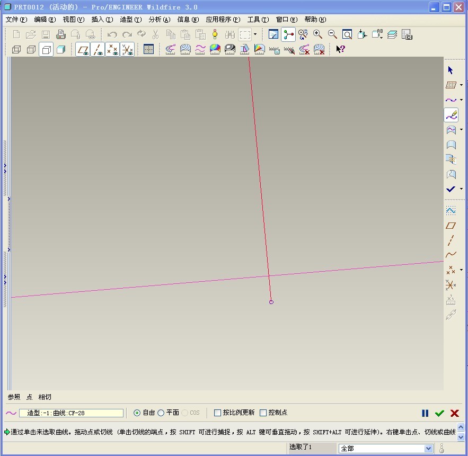Image resolution: width=468 pixels, height=456 pixels.
Task: Open the 文件(F) menu
Action: (16, 20)
